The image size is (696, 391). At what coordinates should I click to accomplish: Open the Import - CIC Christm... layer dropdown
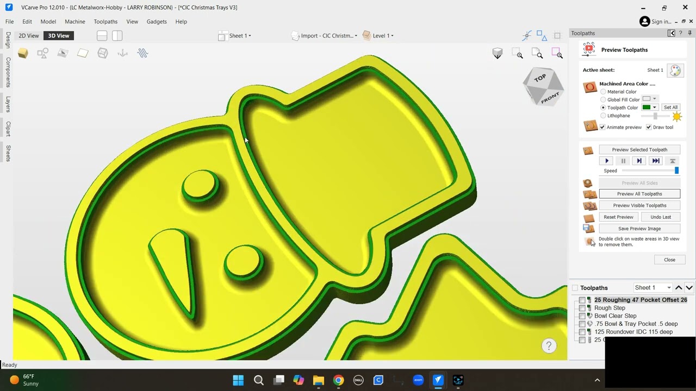[x=325, y=36]
